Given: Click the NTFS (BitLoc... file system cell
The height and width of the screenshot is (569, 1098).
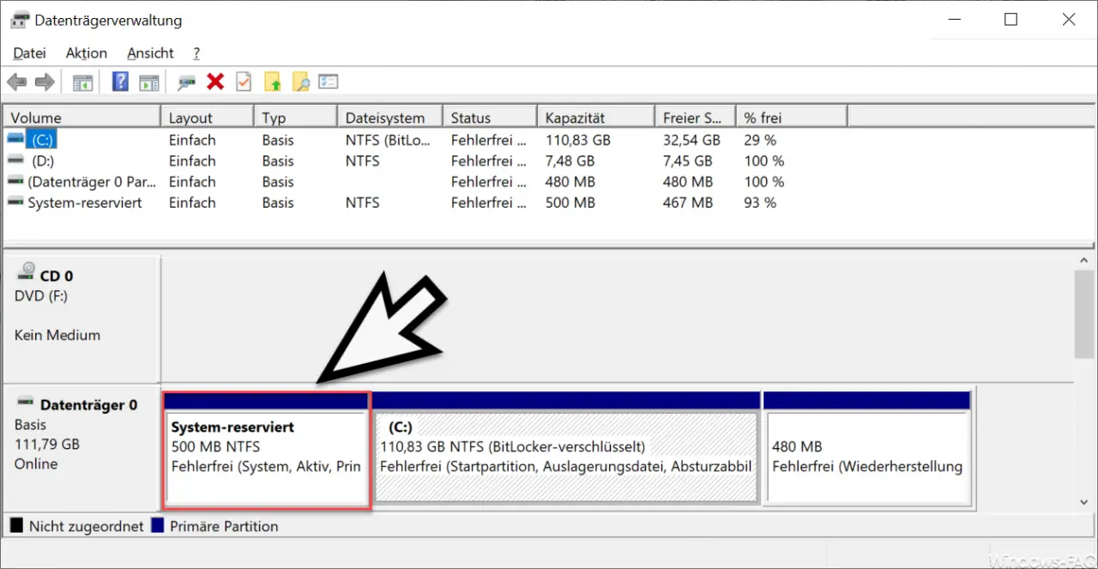Looking at the screenshot, I should click(x=386, y=140).
